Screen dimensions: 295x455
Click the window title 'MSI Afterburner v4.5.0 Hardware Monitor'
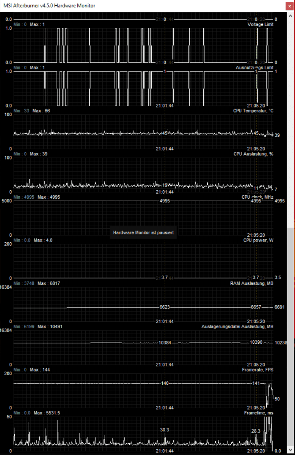(x=49, y=6)
